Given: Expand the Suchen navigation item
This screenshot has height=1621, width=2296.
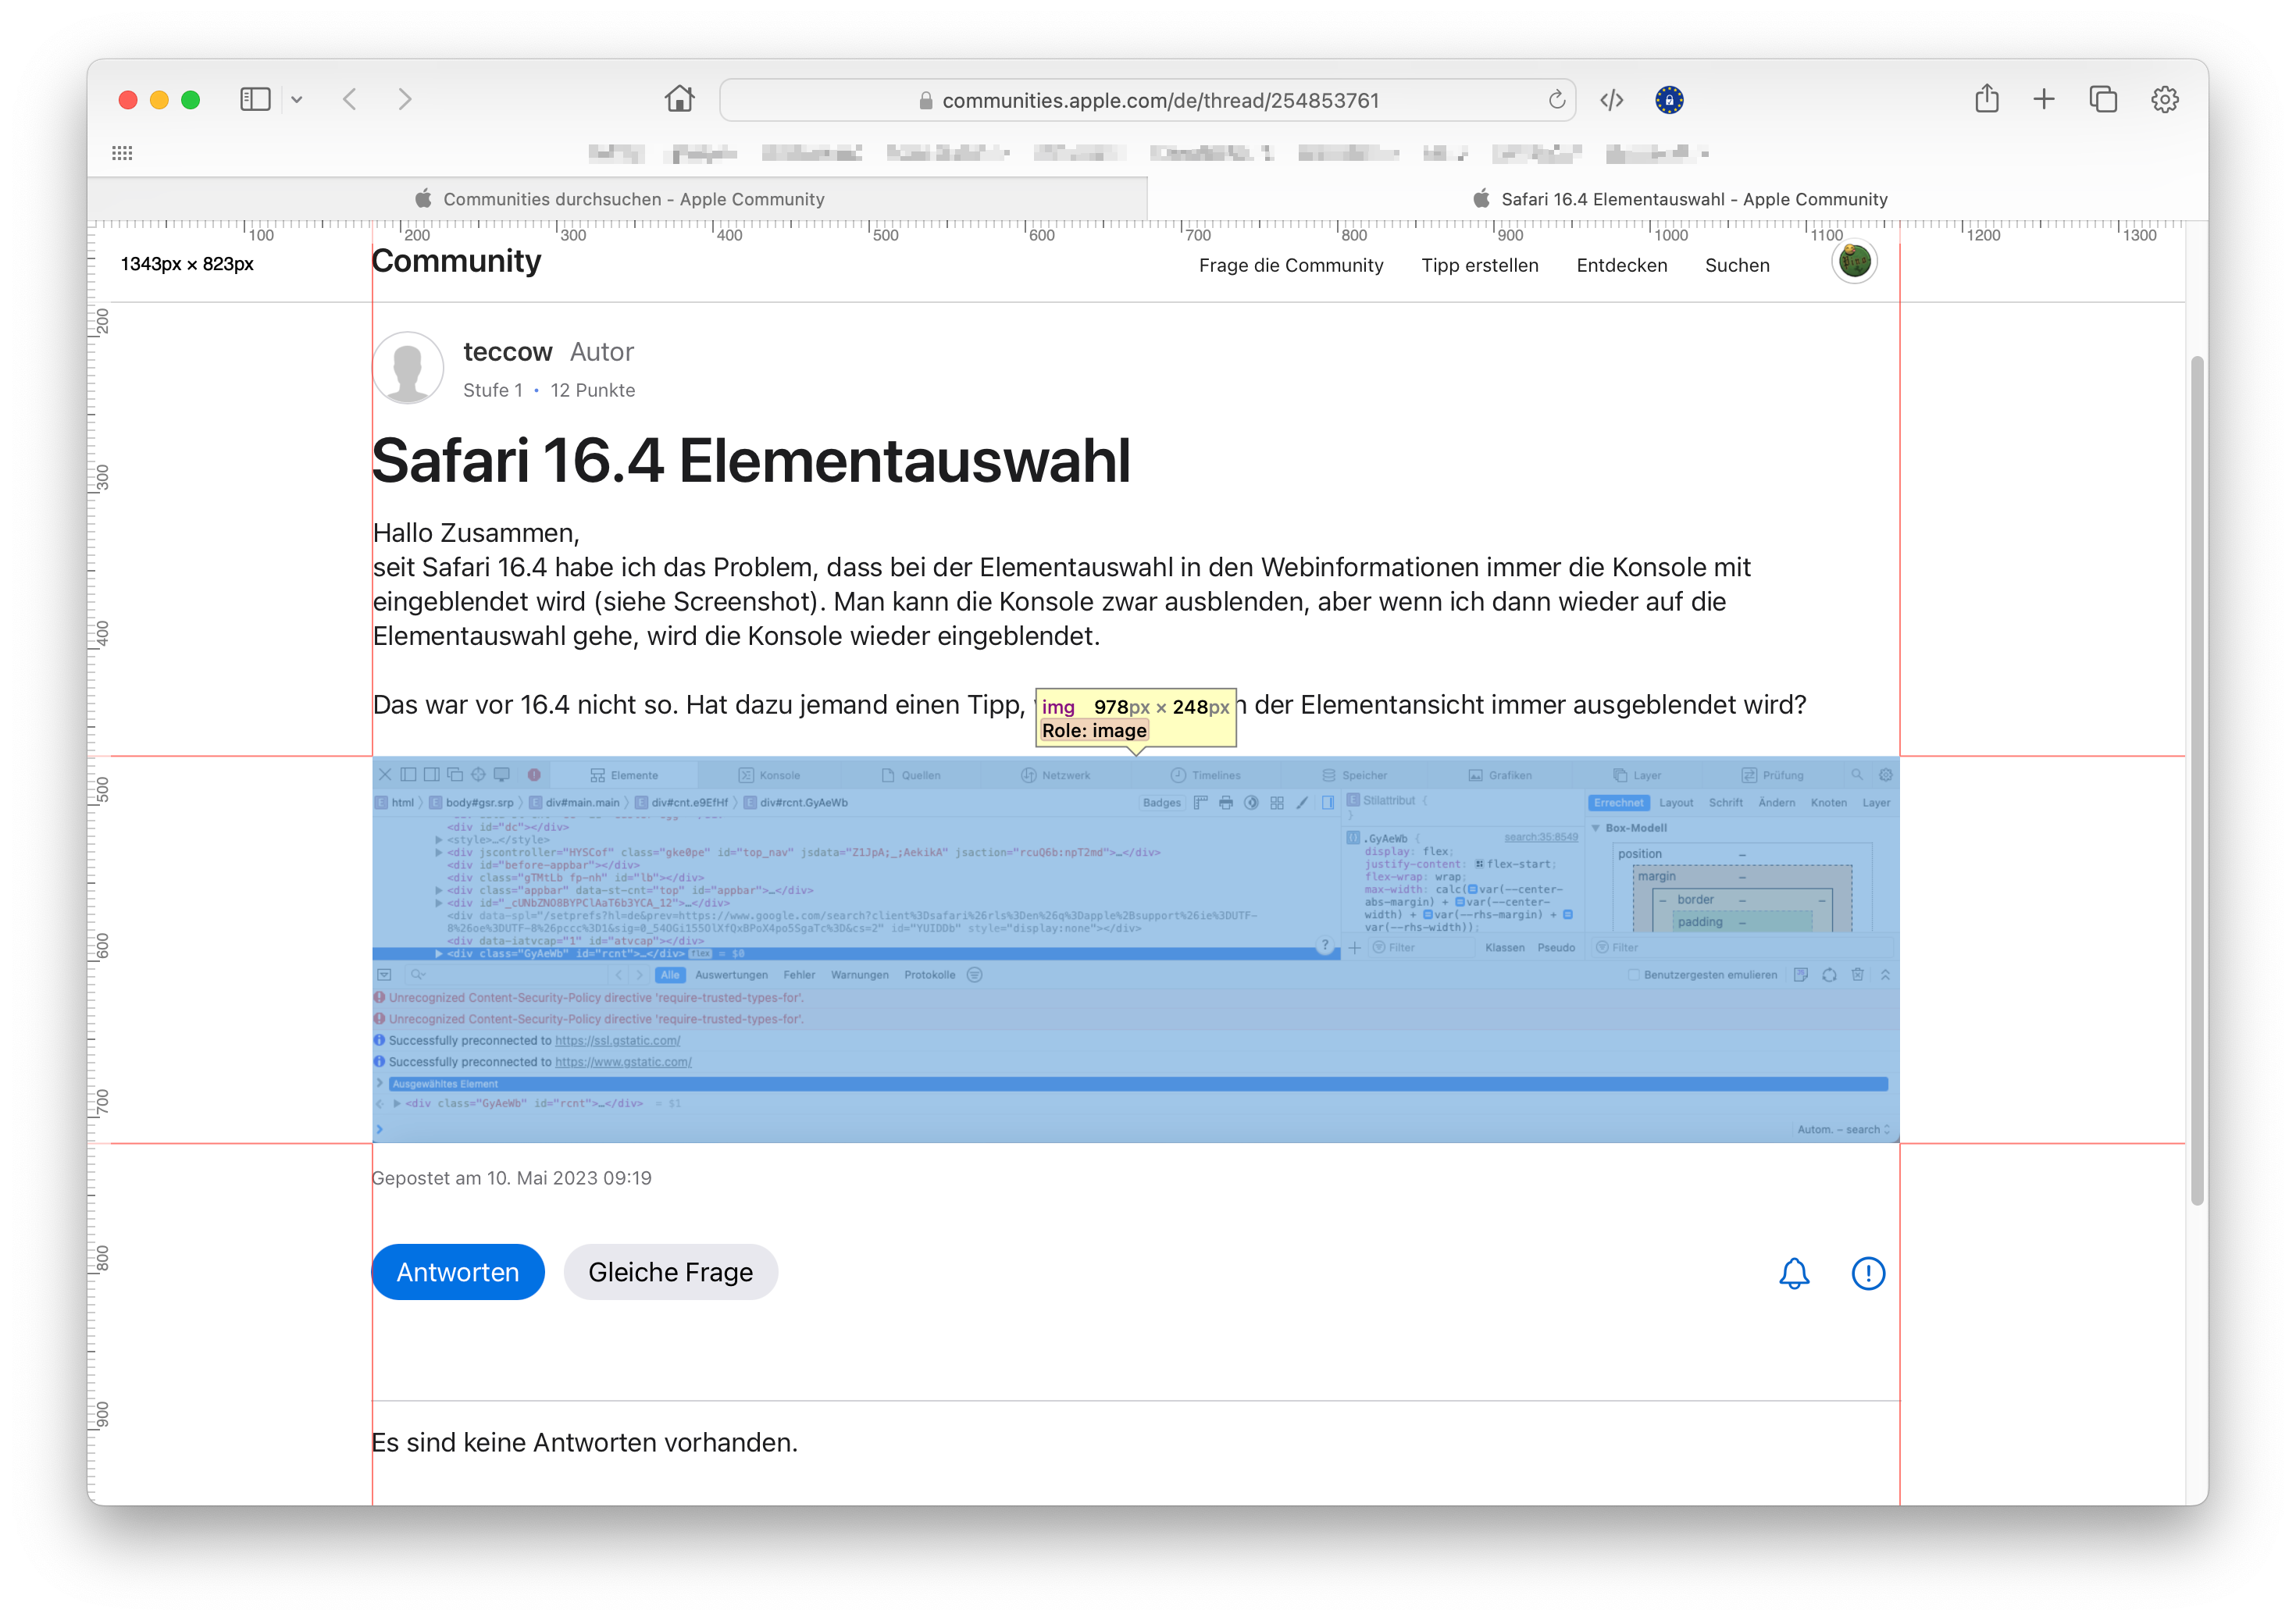Looking at the screenshot, I should [1736, 265].
